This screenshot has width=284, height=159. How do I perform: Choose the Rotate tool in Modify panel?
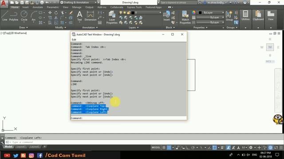coord(56,13)
